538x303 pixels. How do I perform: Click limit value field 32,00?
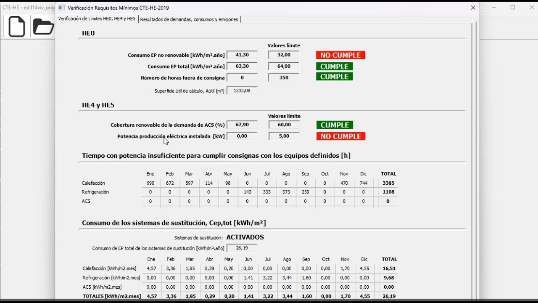click(x=284, y=55)
